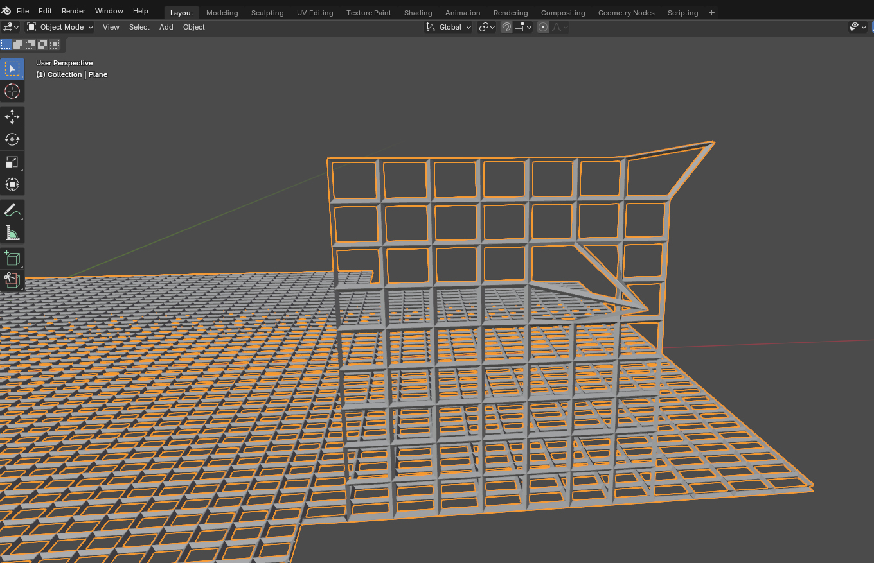Open the Help menu
874x563 pixels.
click(x=140, y=12)
